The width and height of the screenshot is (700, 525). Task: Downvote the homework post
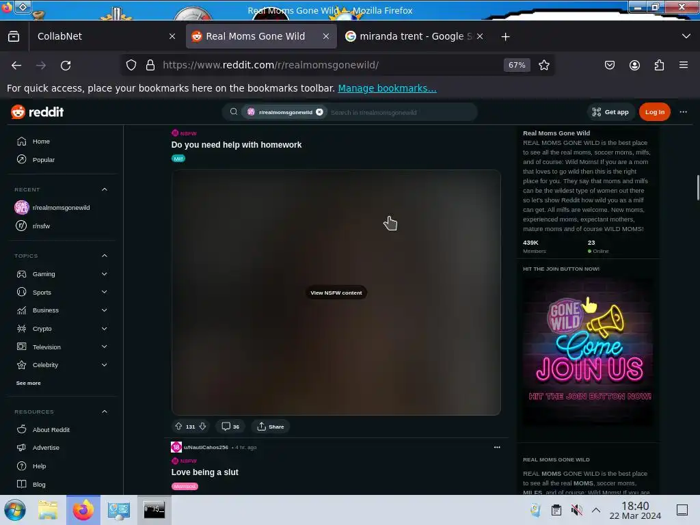(202, 427)
